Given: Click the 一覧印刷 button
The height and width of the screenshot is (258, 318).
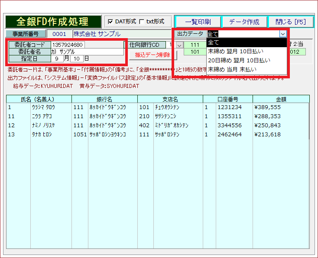Looking at the screenshot, I should (198, 22).
